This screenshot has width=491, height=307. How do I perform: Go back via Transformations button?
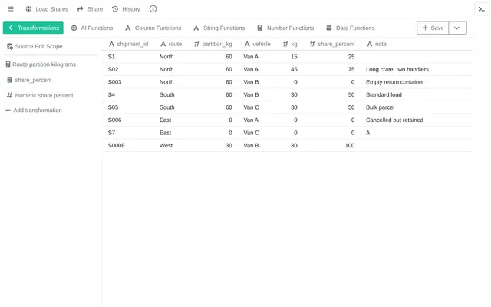click(x=33, y=28)
